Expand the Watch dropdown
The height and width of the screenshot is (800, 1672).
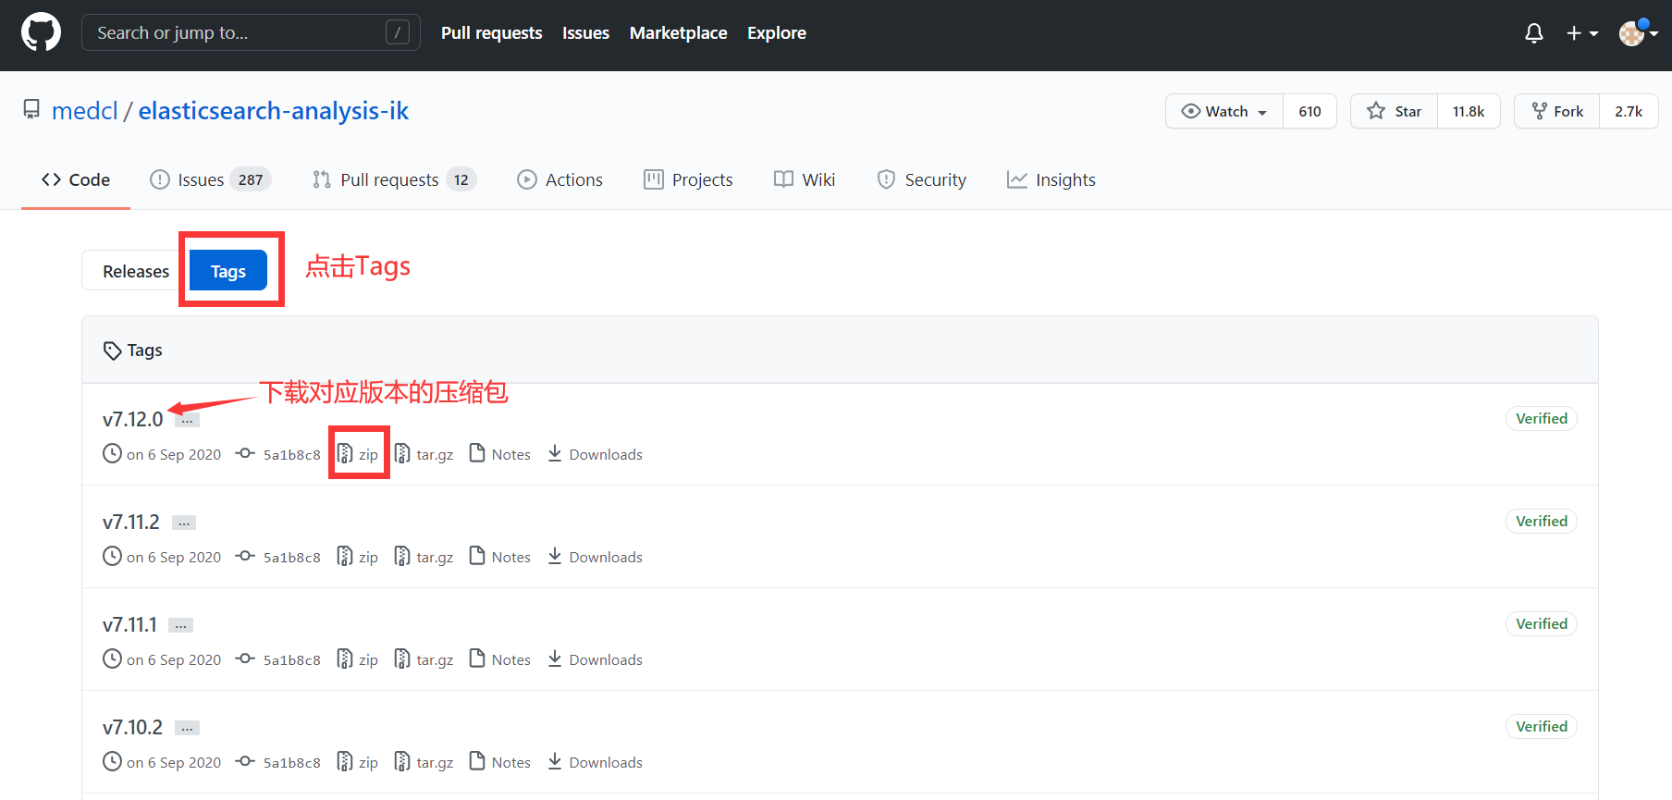[x=1224, y=111]
